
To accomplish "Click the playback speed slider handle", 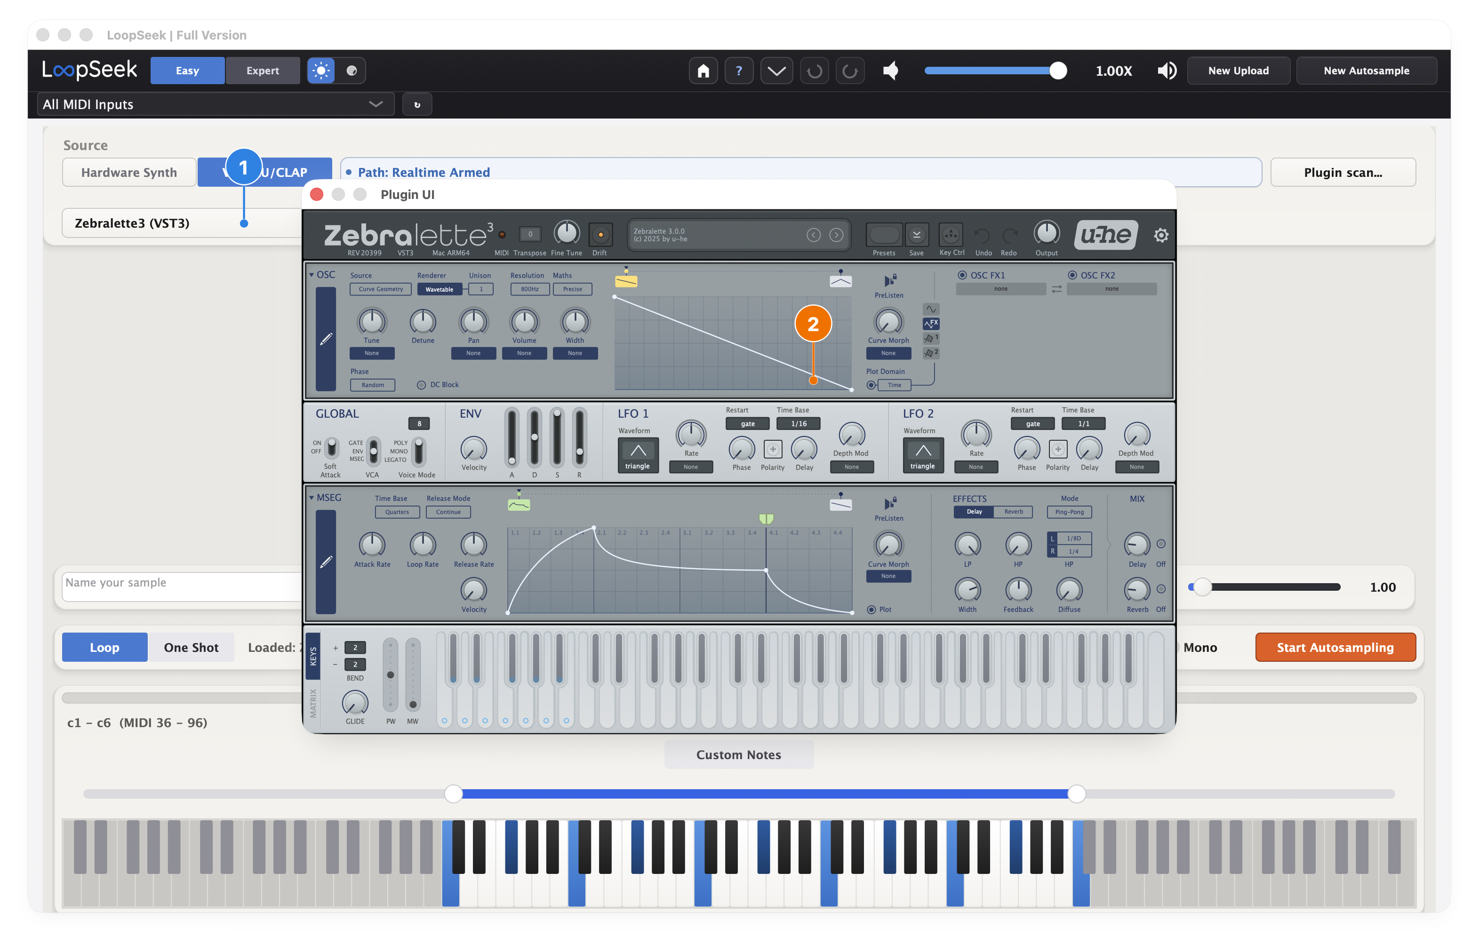I will [x=1058, y=71].
